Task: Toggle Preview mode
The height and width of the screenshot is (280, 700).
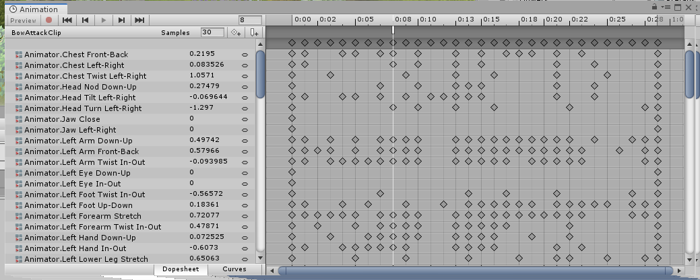Action: [x=23, y=20]
